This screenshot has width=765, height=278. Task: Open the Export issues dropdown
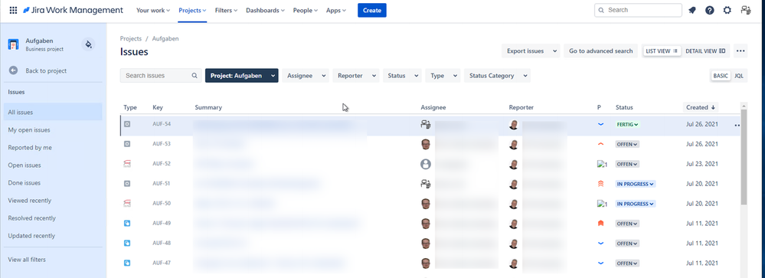531,51
